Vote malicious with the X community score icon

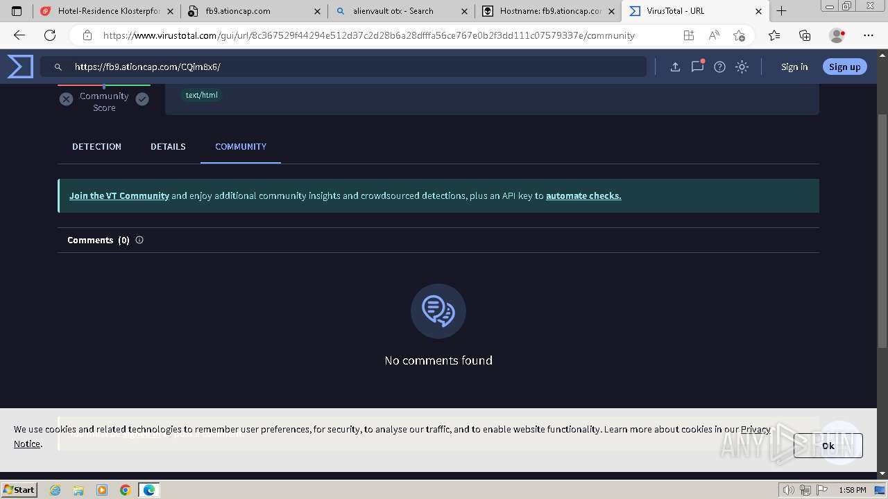(x=66, y=99)
